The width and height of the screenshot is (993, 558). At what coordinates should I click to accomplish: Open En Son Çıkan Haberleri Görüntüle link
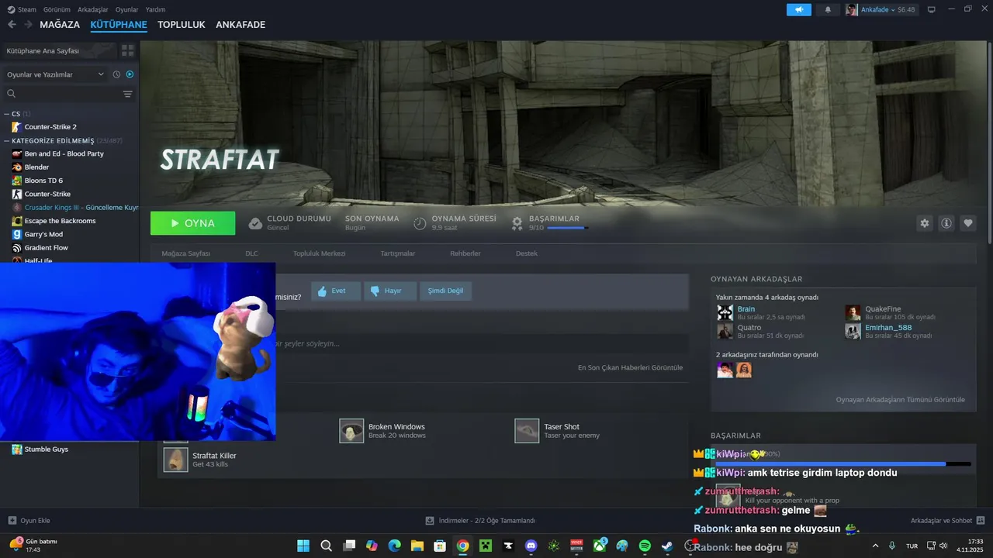[630, 367]
